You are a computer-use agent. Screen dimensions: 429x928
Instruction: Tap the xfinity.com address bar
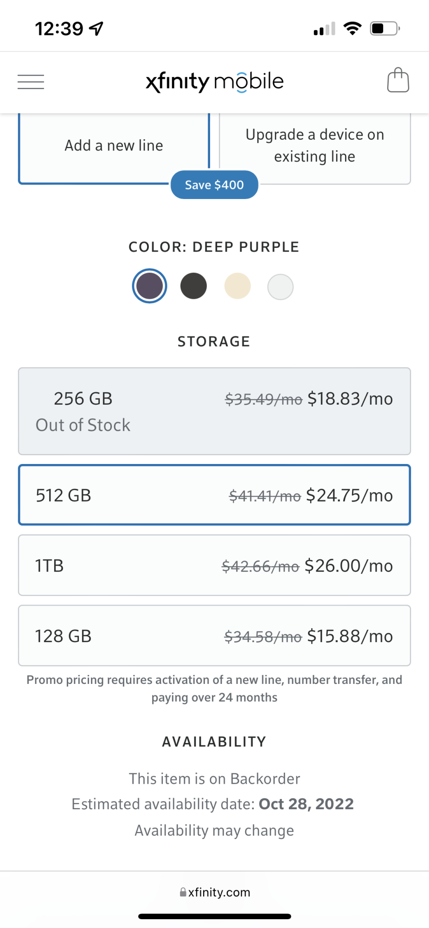click(219, 892)
